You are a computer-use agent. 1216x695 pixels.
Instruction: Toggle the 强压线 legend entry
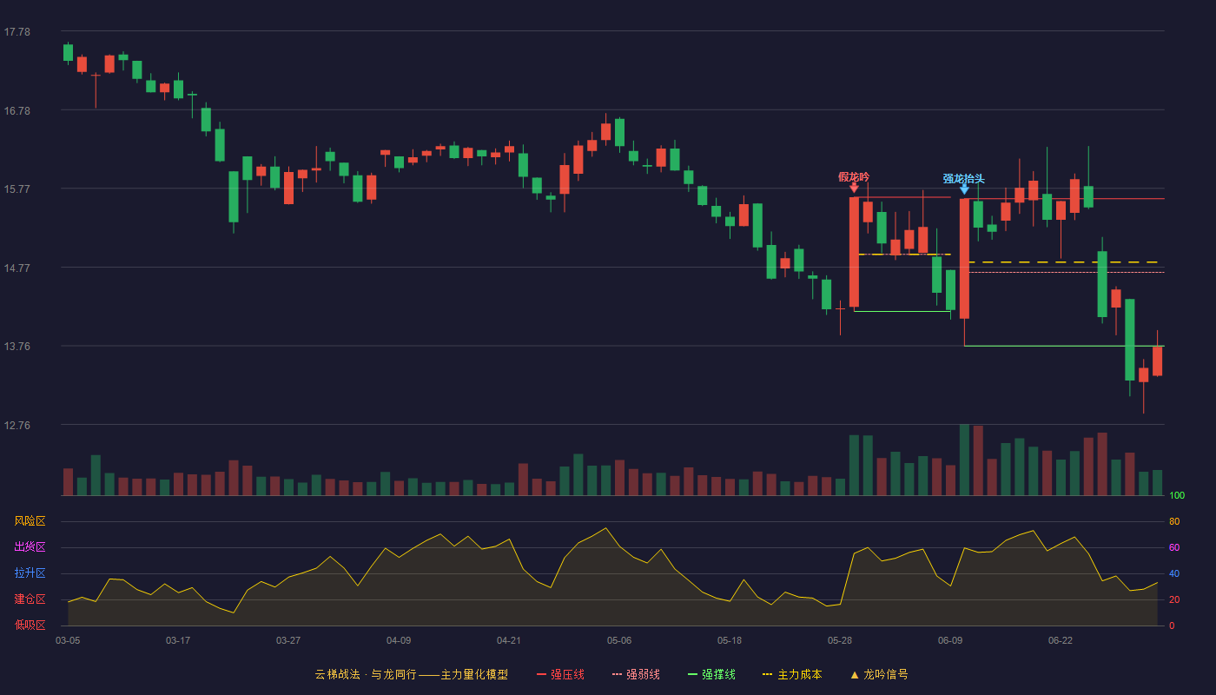(560, 674)
